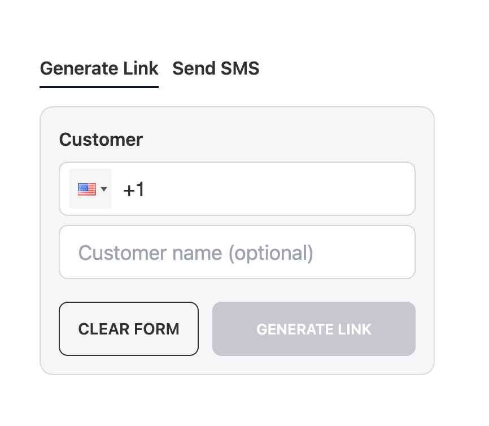Screen dimensions: 489x426
Task: Click the small triangle beside the flag
Action: [104, 189]
